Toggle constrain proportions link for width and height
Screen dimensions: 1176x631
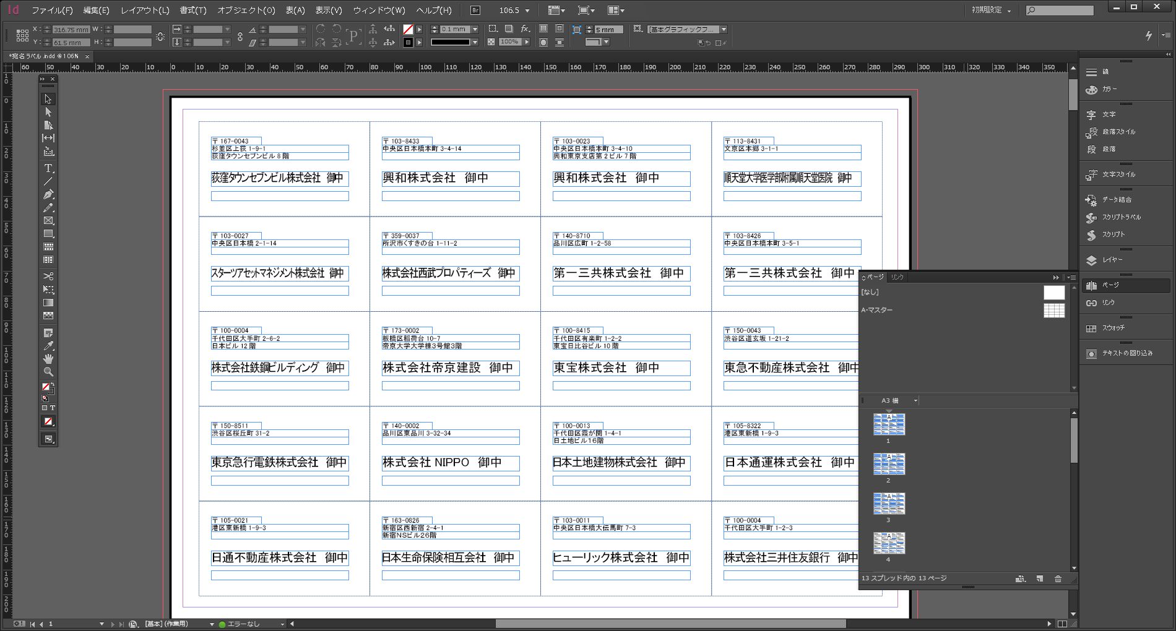click(x=160, y=36)
